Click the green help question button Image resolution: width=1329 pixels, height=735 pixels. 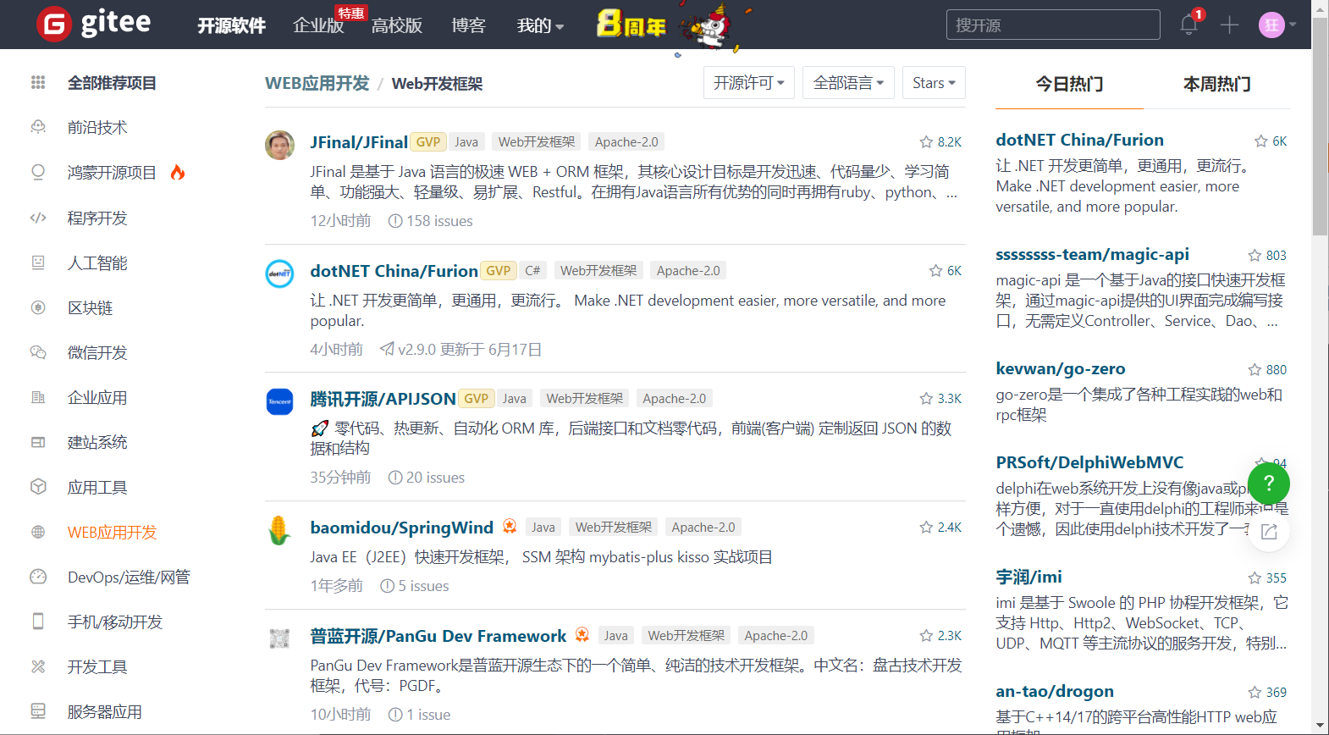pyautogui.click(x=1268, y=484)
